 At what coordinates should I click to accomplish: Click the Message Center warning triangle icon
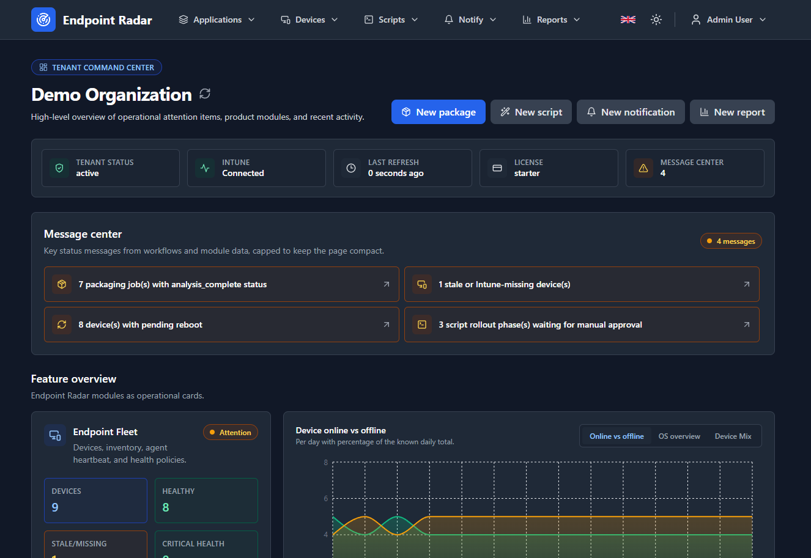pos(643,168)
